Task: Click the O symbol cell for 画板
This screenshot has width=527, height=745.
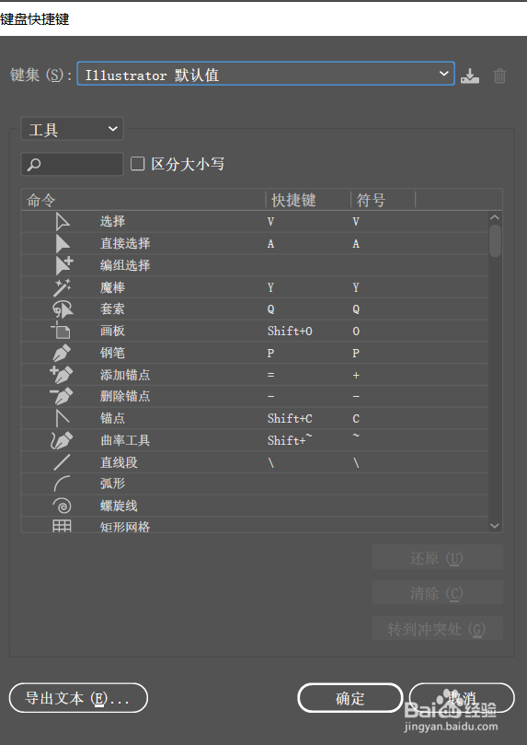Action: pyautogui.click(x=356, y=332)
